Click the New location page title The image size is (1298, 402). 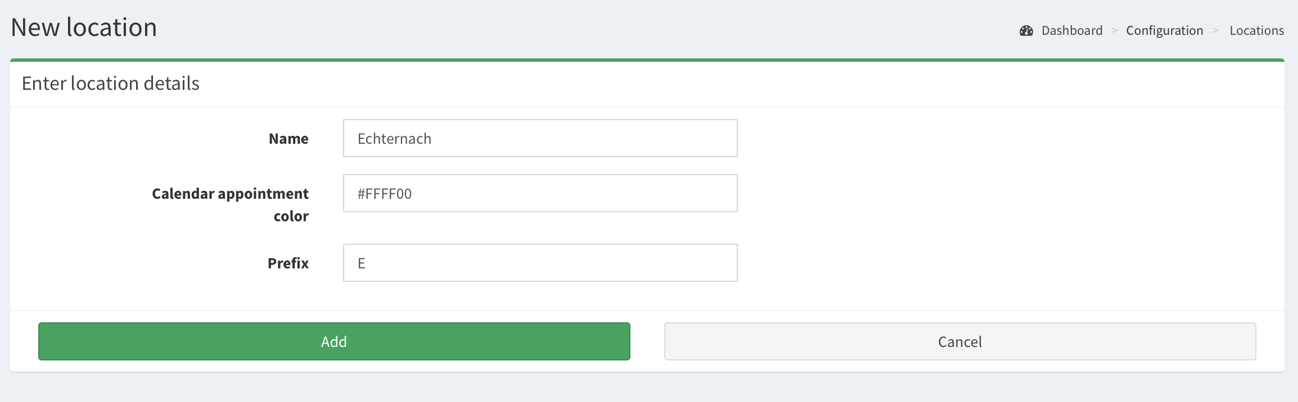[x=84, y=28]
